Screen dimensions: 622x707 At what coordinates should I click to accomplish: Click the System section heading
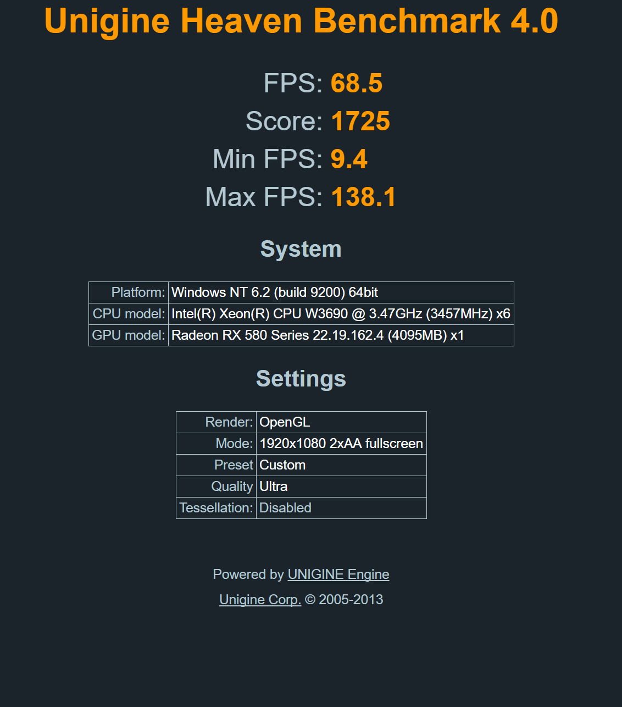coord(301,249)
